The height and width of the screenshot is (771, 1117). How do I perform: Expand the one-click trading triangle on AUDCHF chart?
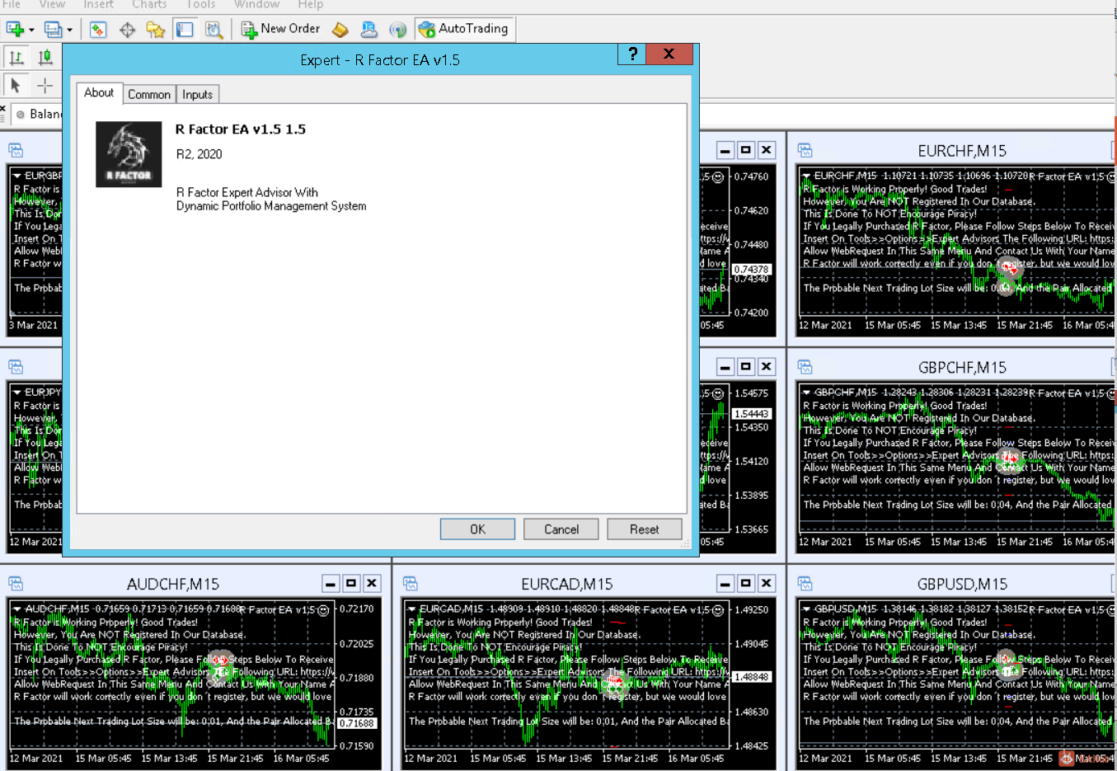(17, 609)
